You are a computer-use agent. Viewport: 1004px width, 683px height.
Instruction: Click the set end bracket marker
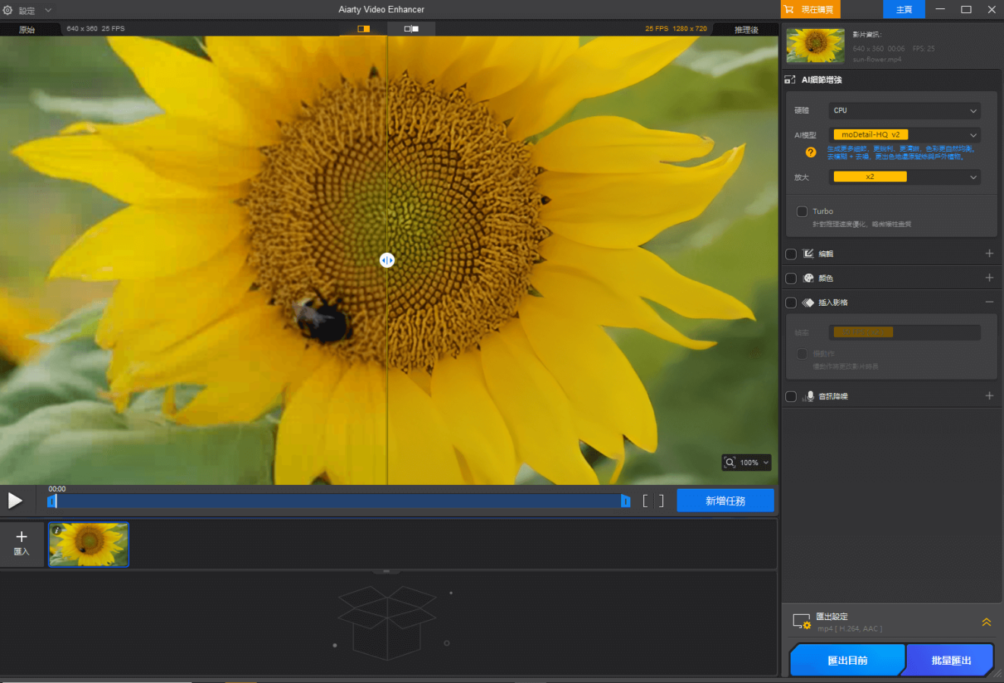[x=661, y=501]
